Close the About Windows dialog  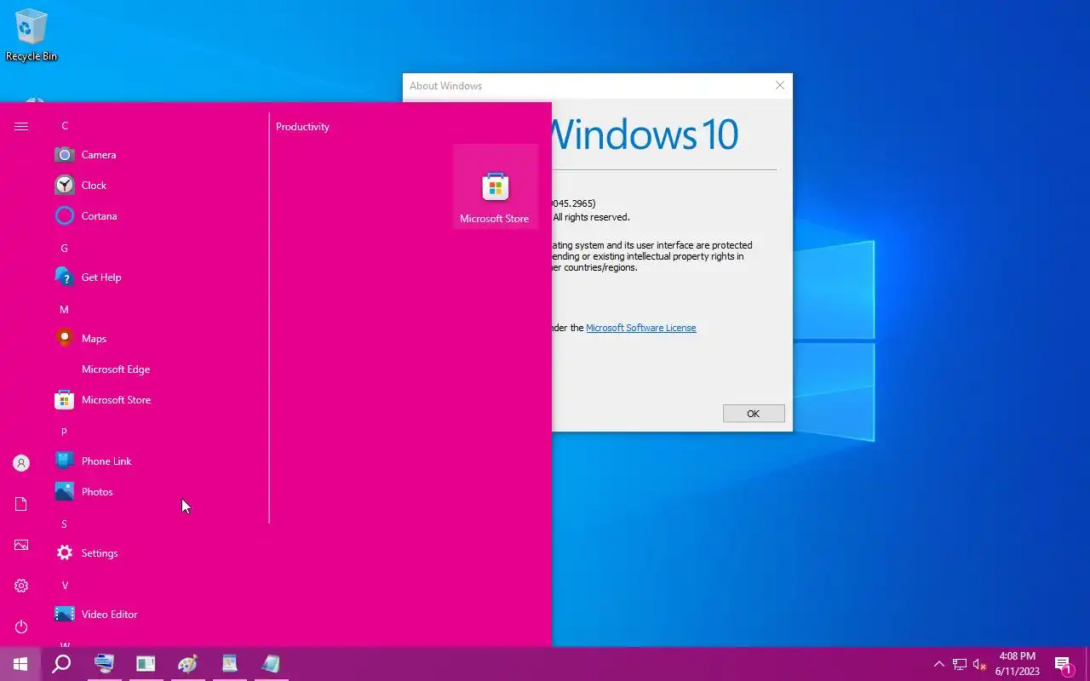779,85
